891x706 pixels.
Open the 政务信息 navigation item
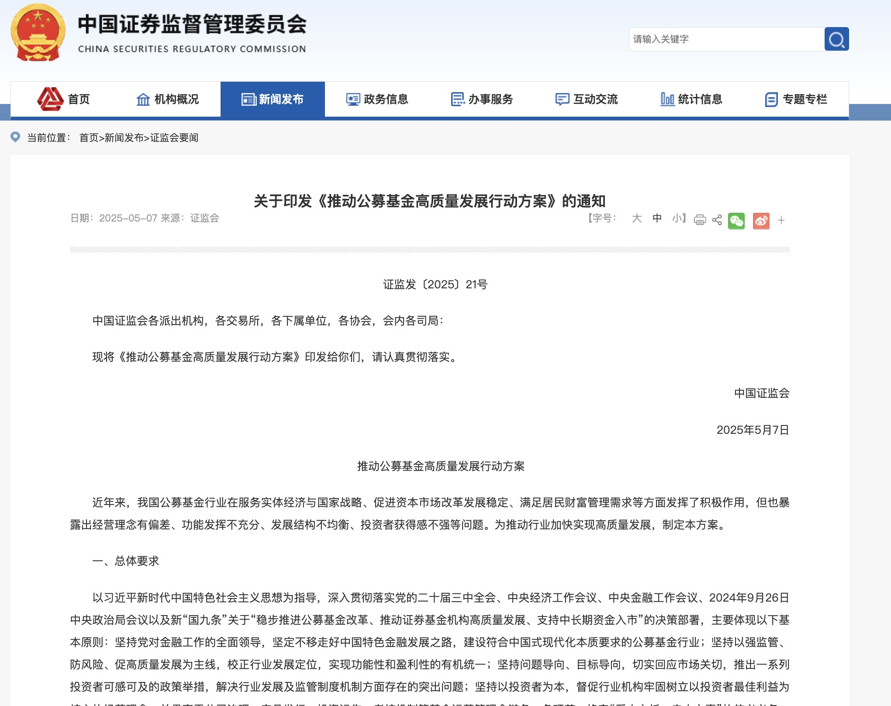[377, 99]
